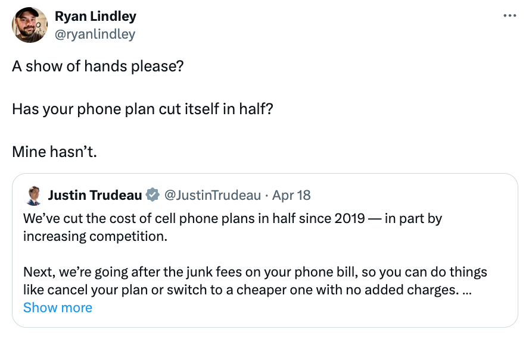The image size is (529, 339).
Task: Open the quoted tweet about cell phone plans
Action: (x=265, y=250)
